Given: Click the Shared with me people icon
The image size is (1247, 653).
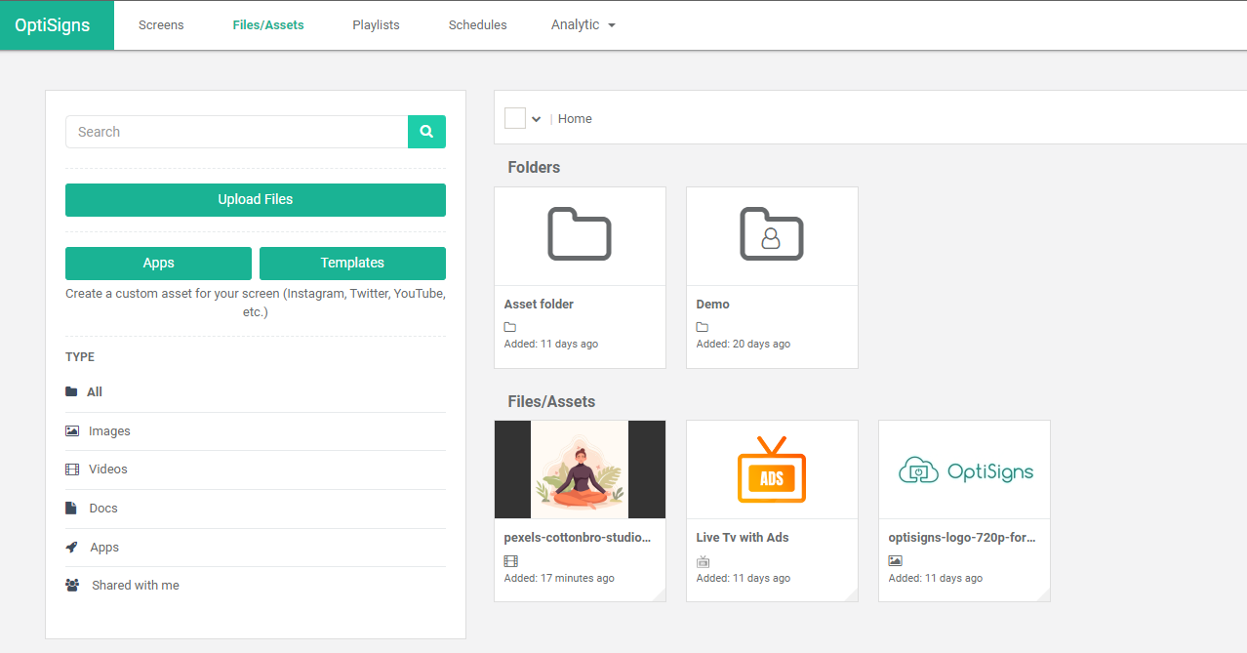Looking at the screenshot, I should click(x=72, y=586).
